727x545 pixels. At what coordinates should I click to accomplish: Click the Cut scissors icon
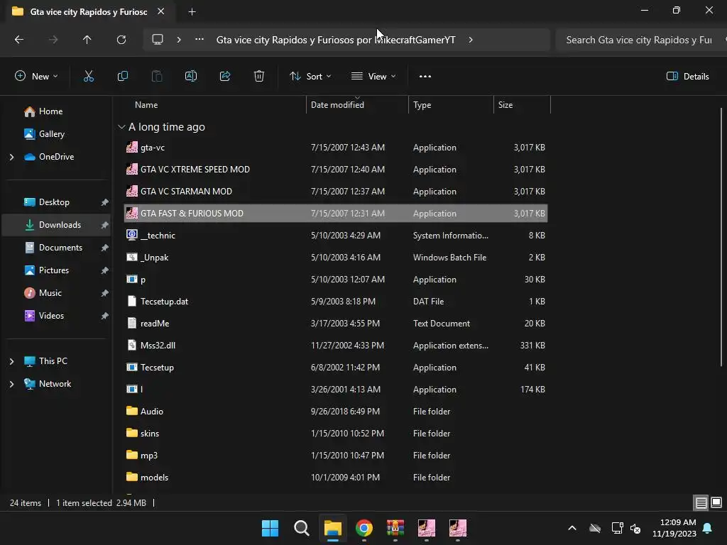(x=89, y=77)
